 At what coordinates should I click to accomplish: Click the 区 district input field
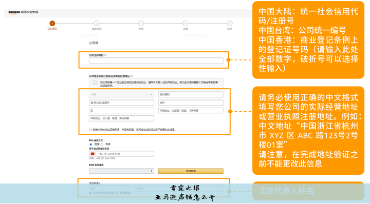click(x=121, y=110)
